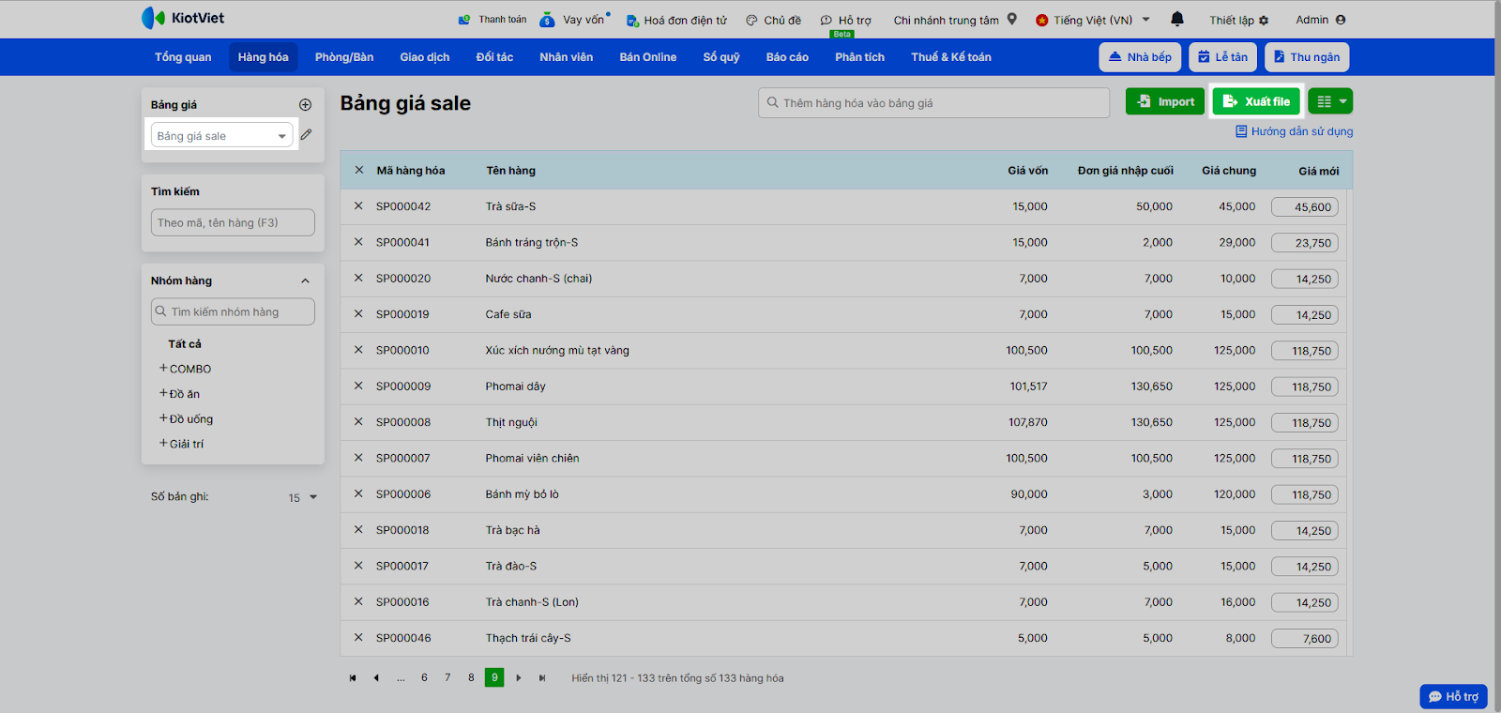Go to previous page of results
This screenshot has width=1501, height=713.
(376, 678)
